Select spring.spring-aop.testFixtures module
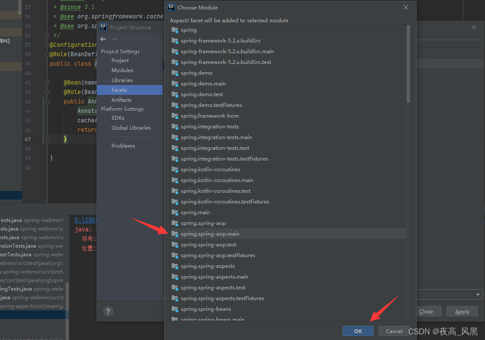Screen dimensions: 485x340 tap(288, 255)
